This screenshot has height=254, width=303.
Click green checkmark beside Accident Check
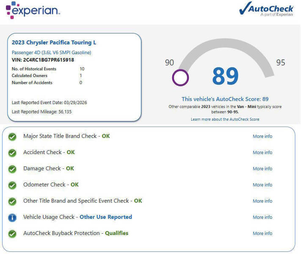[x=12, y=153]
